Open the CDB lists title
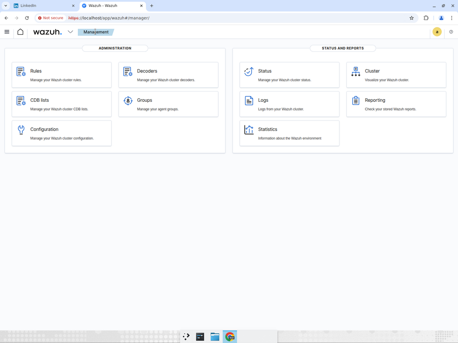The height and width of the screenshot is (343, 458). (x=39, y=100)
